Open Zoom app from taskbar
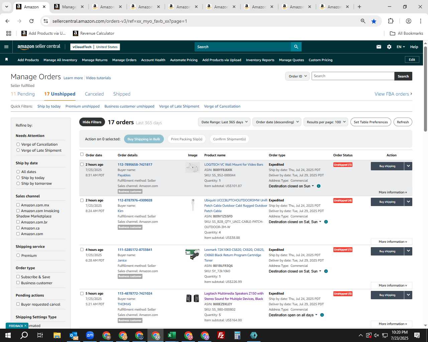This screenshot has width=428, height=342. [x=90, y=335]
